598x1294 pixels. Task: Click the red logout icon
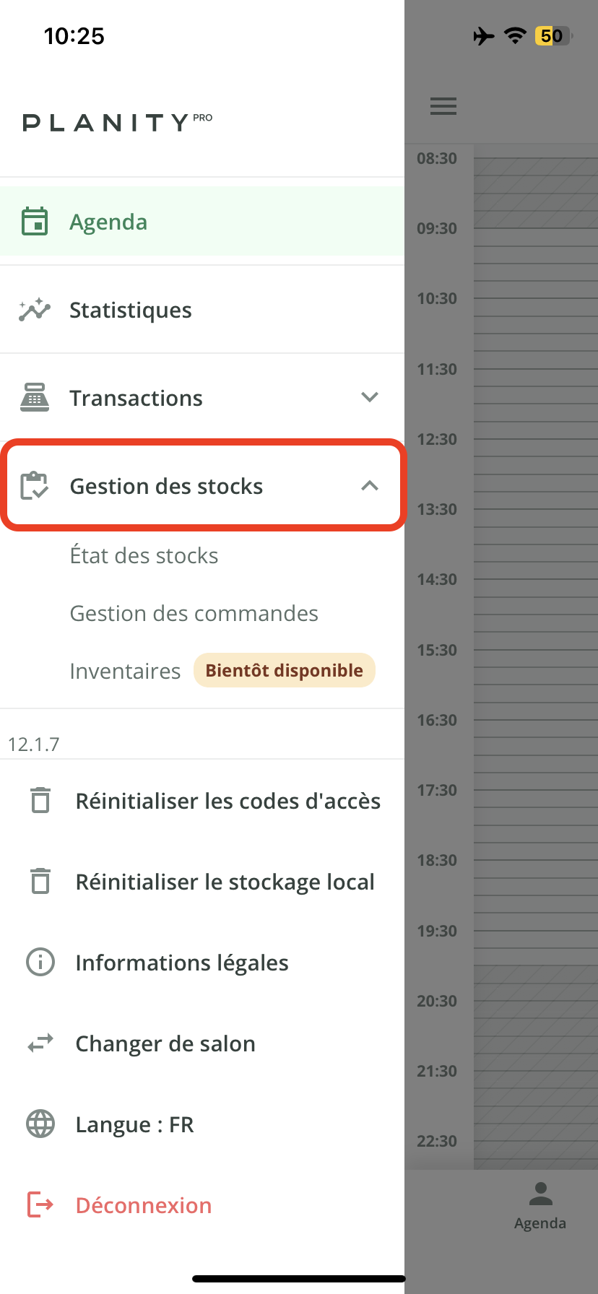(40, 1204)
